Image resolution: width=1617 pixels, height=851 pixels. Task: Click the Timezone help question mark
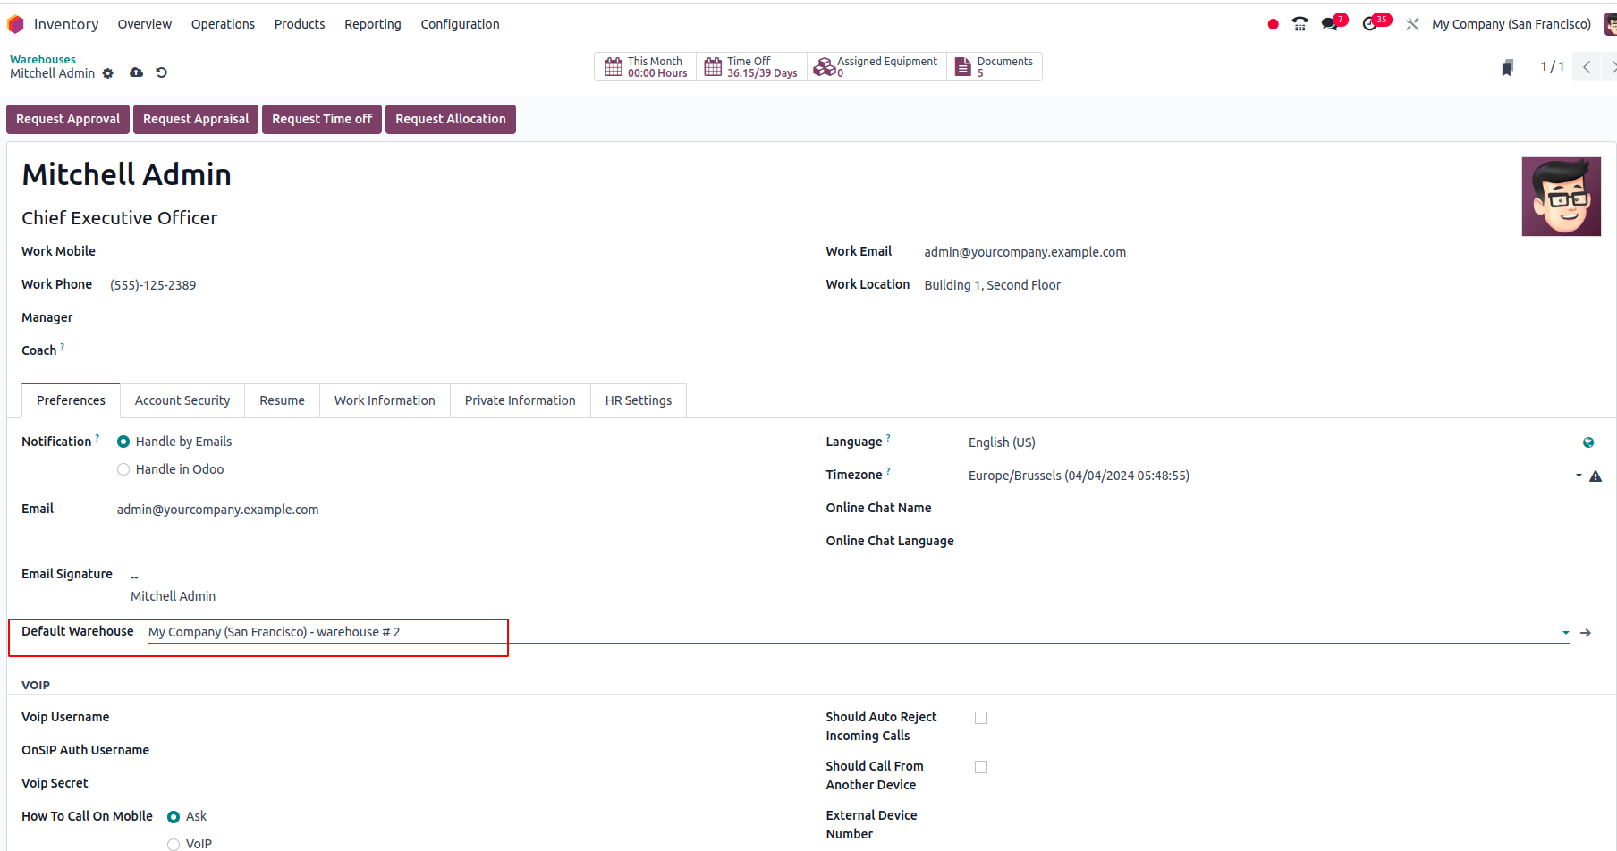click(x=888, y=471)
